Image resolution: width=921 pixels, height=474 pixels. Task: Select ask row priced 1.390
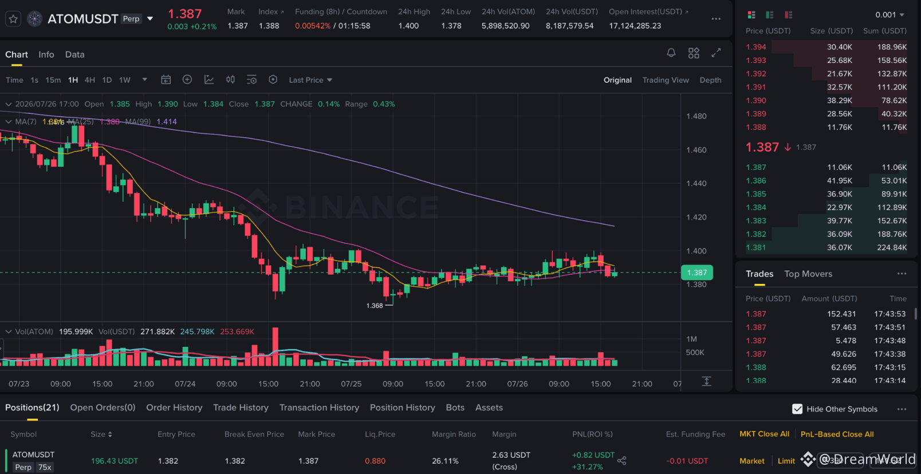point(826,100)
